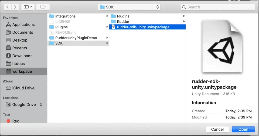Image resolution: width=259 pixels, height=136 pixels.
Task: Select the RudderUnityPluginDemo folder
Action: pos(76,38)
